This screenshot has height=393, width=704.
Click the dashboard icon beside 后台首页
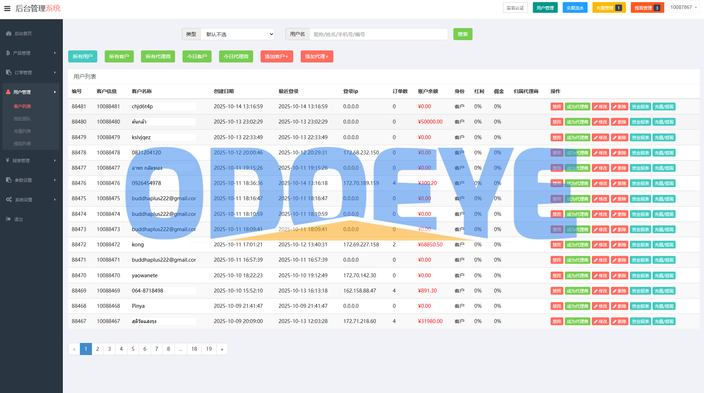tap(9, 33)
